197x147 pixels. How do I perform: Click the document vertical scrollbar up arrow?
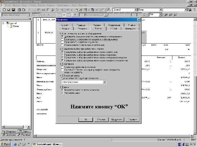[x=195, y=19]
